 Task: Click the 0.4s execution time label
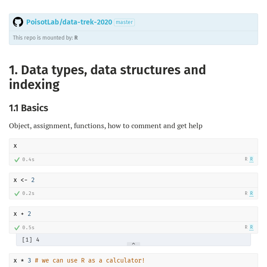(x=28, y=159)
